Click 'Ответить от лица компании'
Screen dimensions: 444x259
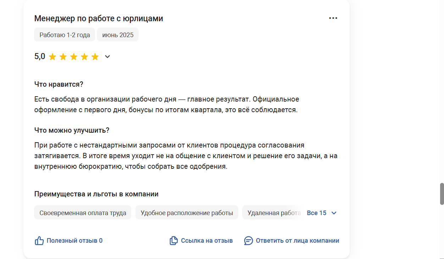point(297,241)
